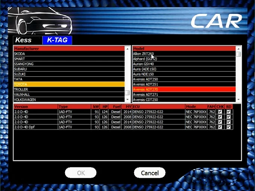The width and height of the screenshot is (255, 191).
Task: Choose Avensis CDT250 model
Action: (184, 100)
